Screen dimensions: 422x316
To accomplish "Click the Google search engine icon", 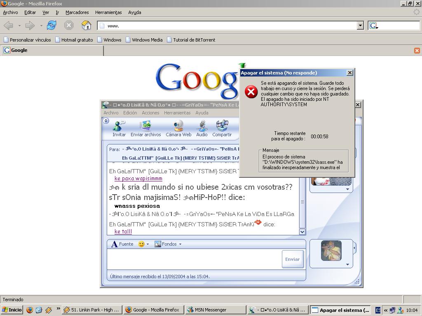I will tap(373, 26).
